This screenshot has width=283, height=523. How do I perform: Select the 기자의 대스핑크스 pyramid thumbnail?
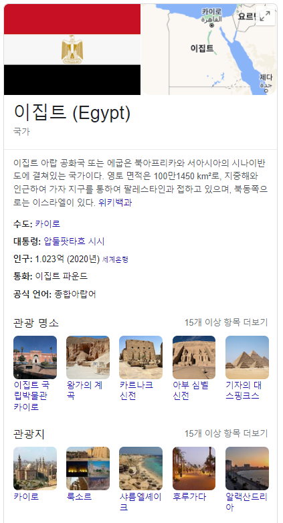point(247,357)
